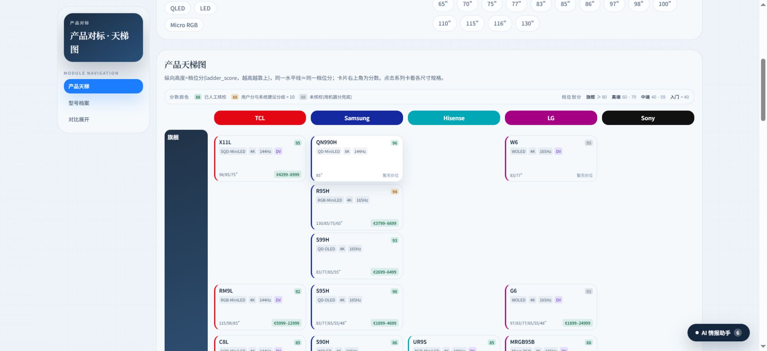
Task: Toggle the 70" size filter chip
Action: click(x=467, y=4)
